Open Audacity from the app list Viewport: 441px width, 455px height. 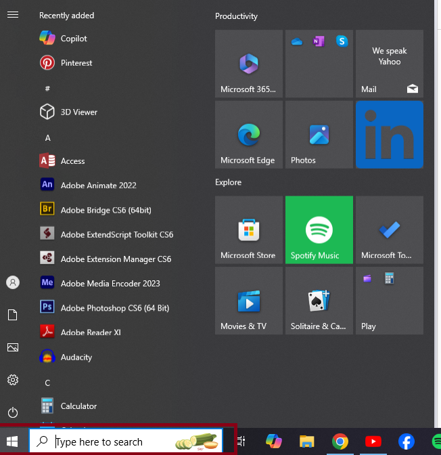[66, 357]
